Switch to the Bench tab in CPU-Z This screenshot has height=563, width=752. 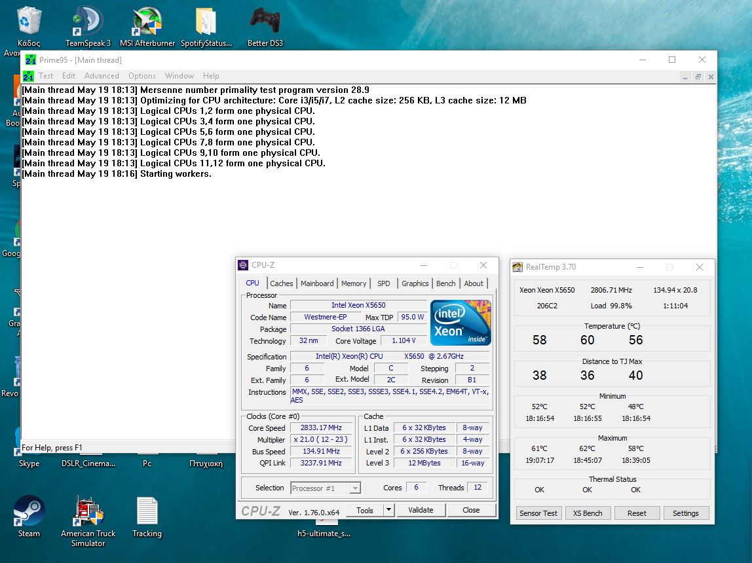point(446,283)
